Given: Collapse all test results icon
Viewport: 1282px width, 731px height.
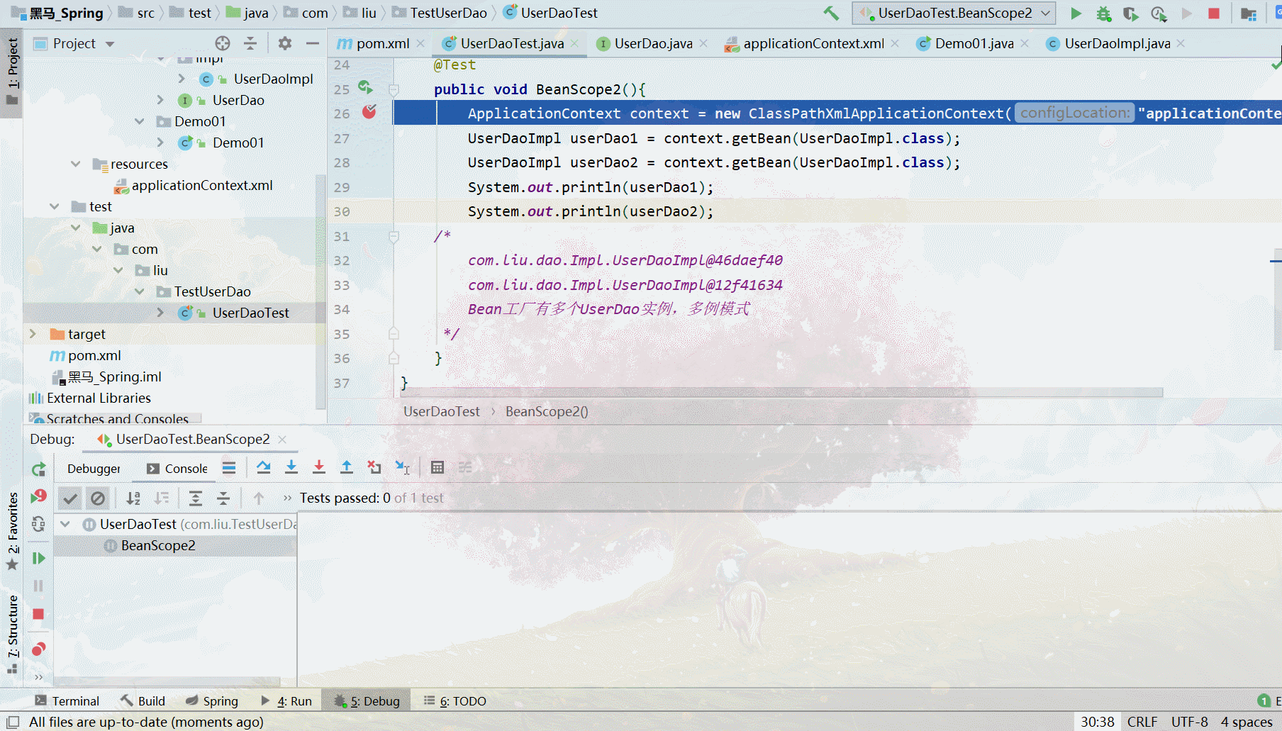Looking at the screenshot, I should pos(223,498).
